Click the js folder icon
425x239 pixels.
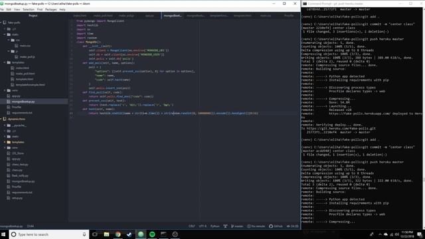[13, 51]
